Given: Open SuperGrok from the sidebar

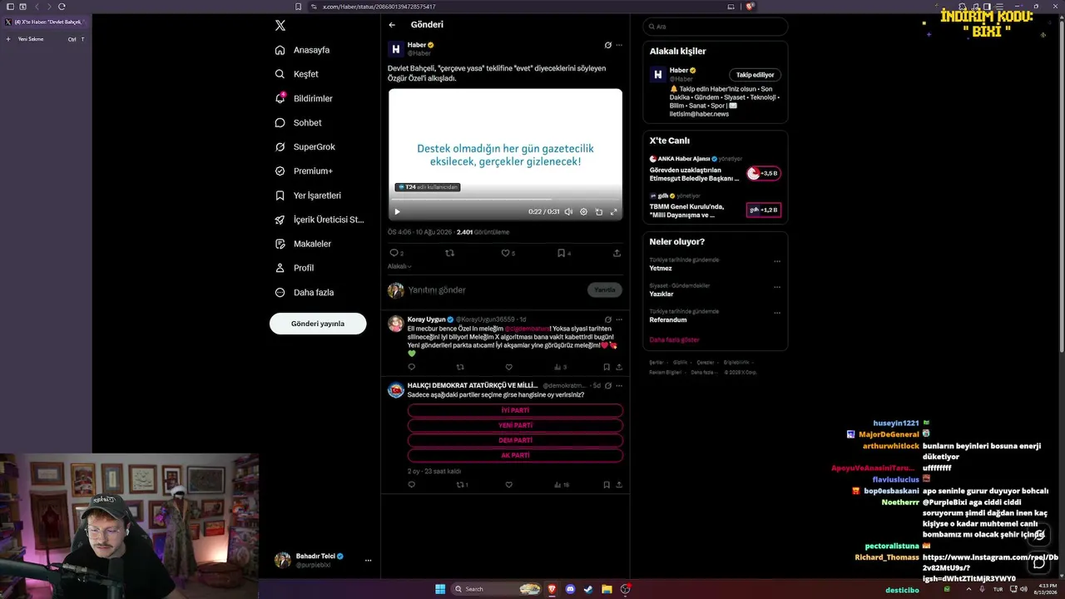Looking at the screenshot, I should (x=305, y=146).
